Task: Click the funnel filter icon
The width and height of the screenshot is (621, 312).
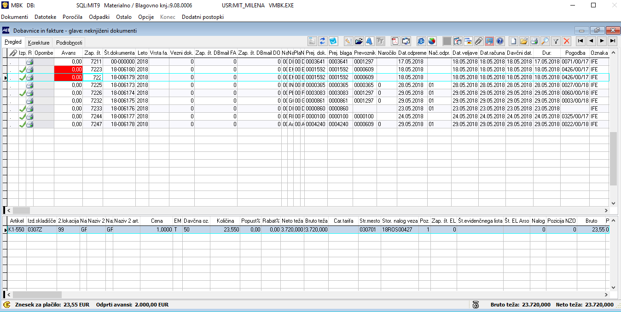Action: (x=556, y=41)
